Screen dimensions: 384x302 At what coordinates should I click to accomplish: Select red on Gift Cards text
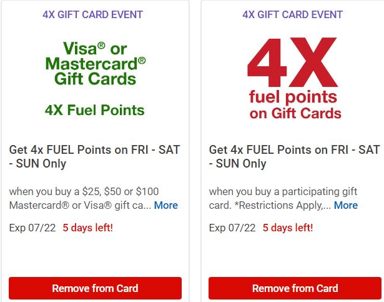pos(295,113)
